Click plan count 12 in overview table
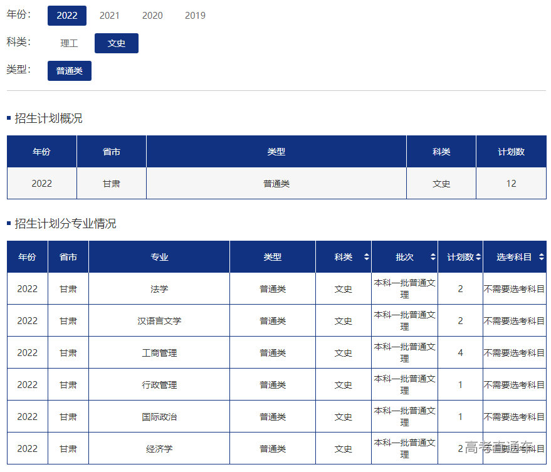551x472 pixels. tap(511, 184)
